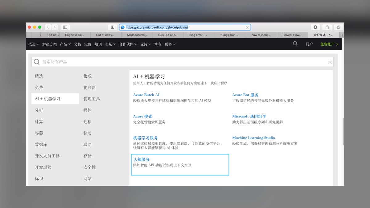Select the 集成 category
The image size is (370, 208).
[88, 76]
